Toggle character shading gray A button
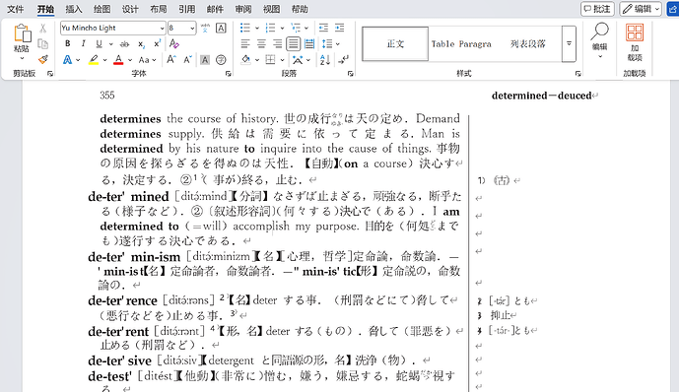This screenshot has width=679, height=392. pyautogui.click(x=205, y=60)
